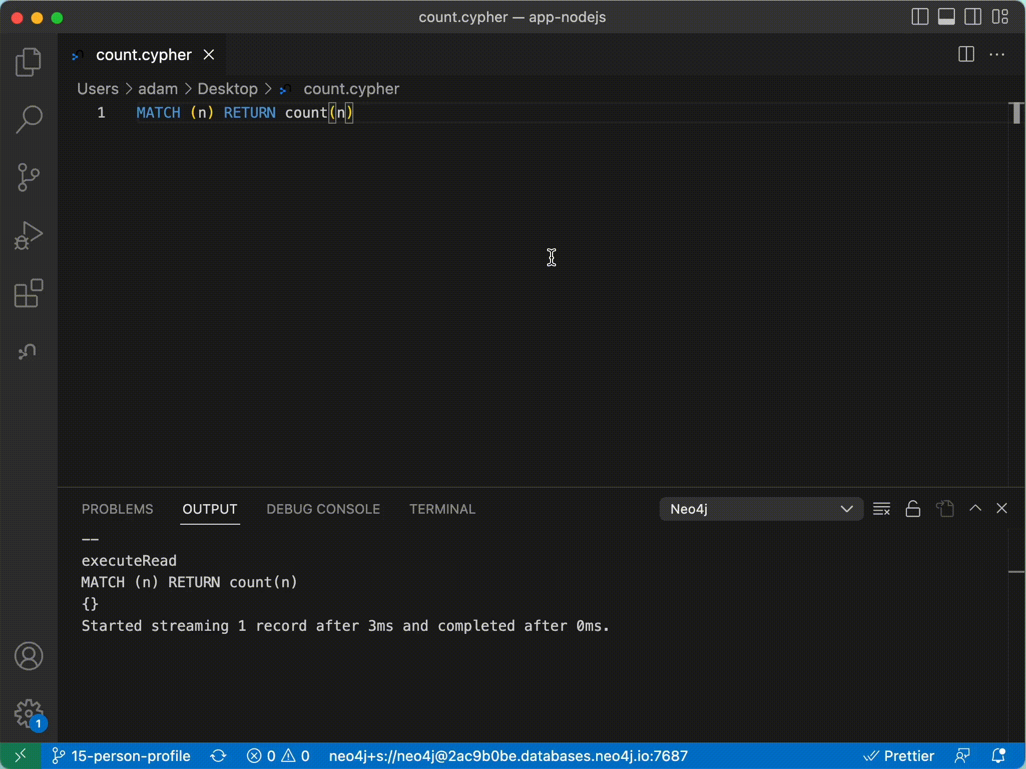This screenshot has width=1026, height=769.
Task: Open the Manage gear menu
Action: click(29, 713)
